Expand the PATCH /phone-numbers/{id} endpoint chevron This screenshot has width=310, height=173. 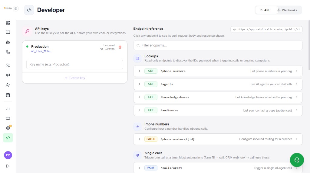point(139,139)
